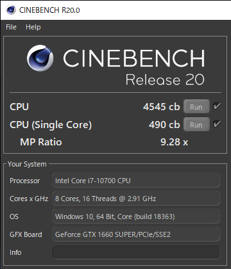
Task: Open the File menu
Action: coord(11,27)
